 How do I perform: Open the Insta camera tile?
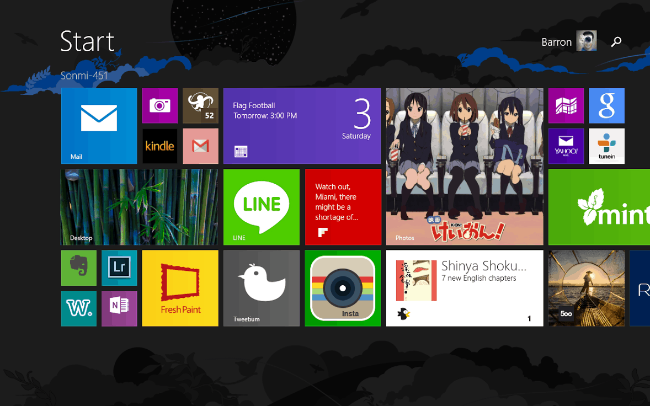[343, 288]
